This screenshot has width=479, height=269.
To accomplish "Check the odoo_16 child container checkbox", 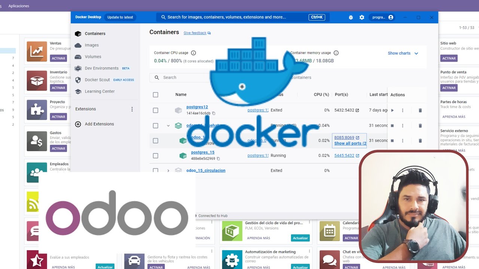I will [x=156, y=141].
